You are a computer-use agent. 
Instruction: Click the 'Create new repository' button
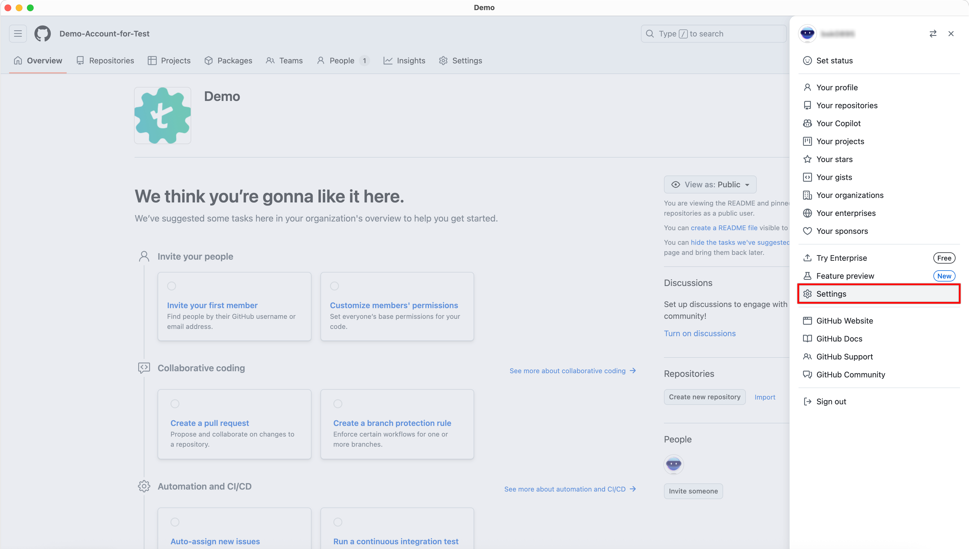click(x=705, y=397)
